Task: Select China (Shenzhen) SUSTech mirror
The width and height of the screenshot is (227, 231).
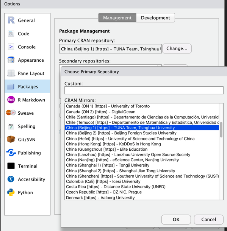Action: [142, 176]
